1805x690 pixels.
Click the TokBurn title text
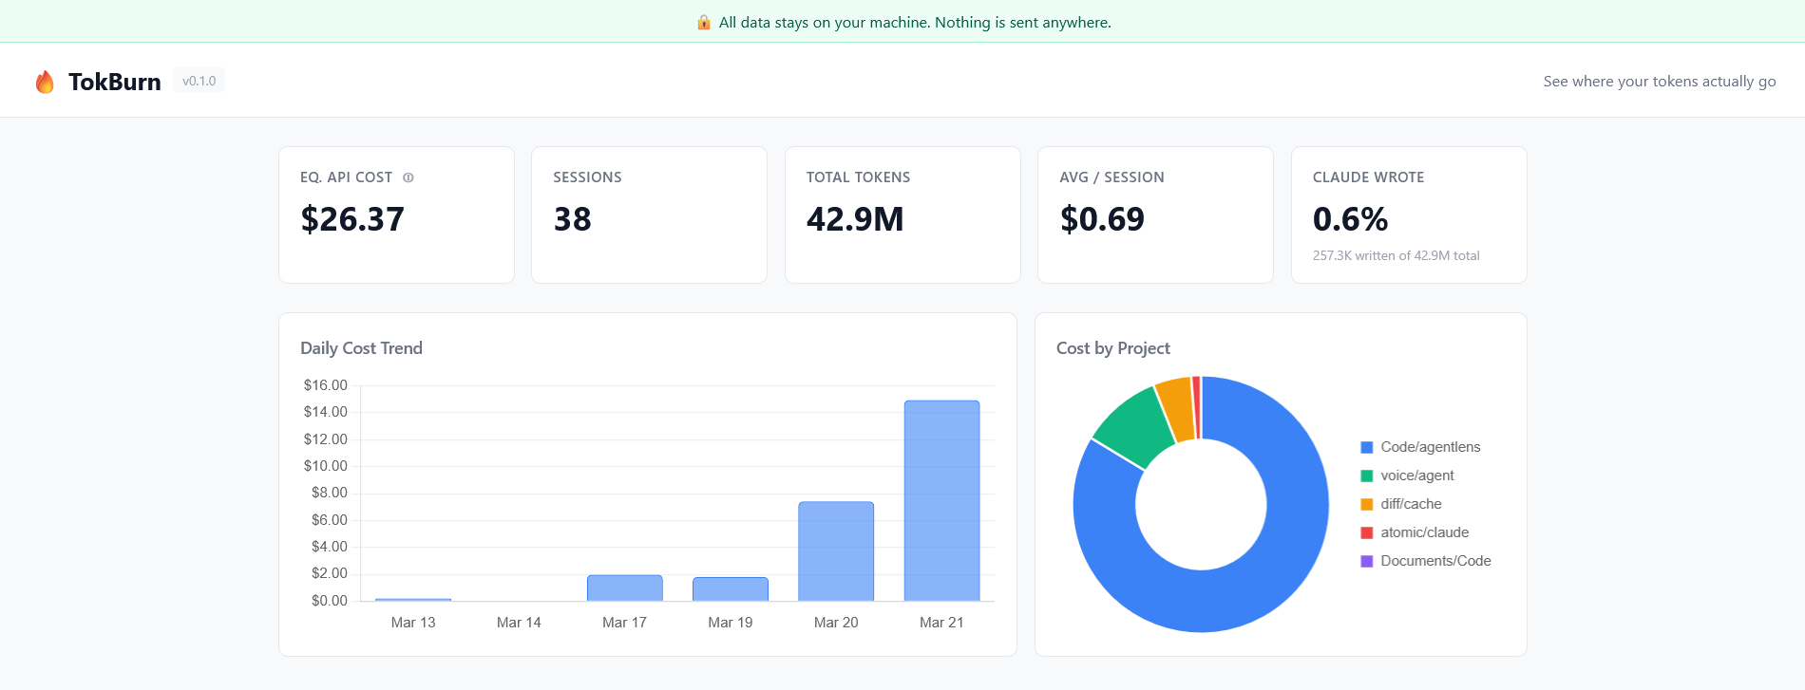[115, 82]
